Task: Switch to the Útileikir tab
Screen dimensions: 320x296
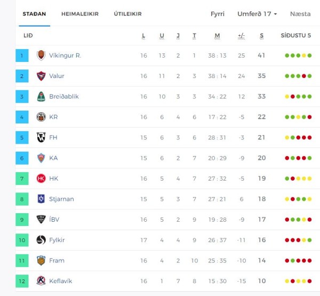Action: point(128,14)
